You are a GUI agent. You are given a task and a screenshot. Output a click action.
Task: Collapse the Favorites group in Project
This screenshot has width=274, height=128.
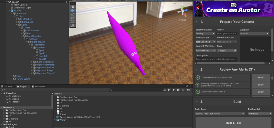tap(2, 93)
